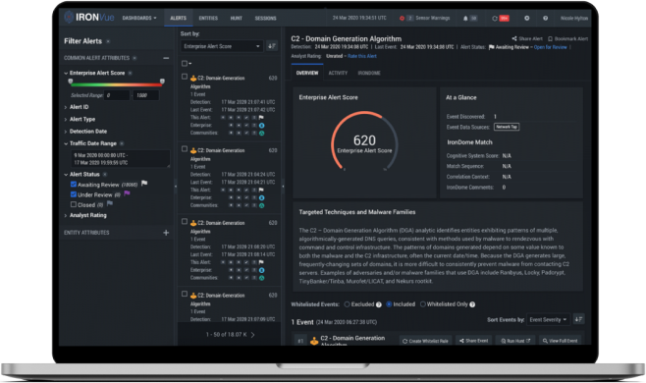Click Under Review purple flag in filter
Image resolution: width=646 pixels, height=383 pixels.
[127, 193]
